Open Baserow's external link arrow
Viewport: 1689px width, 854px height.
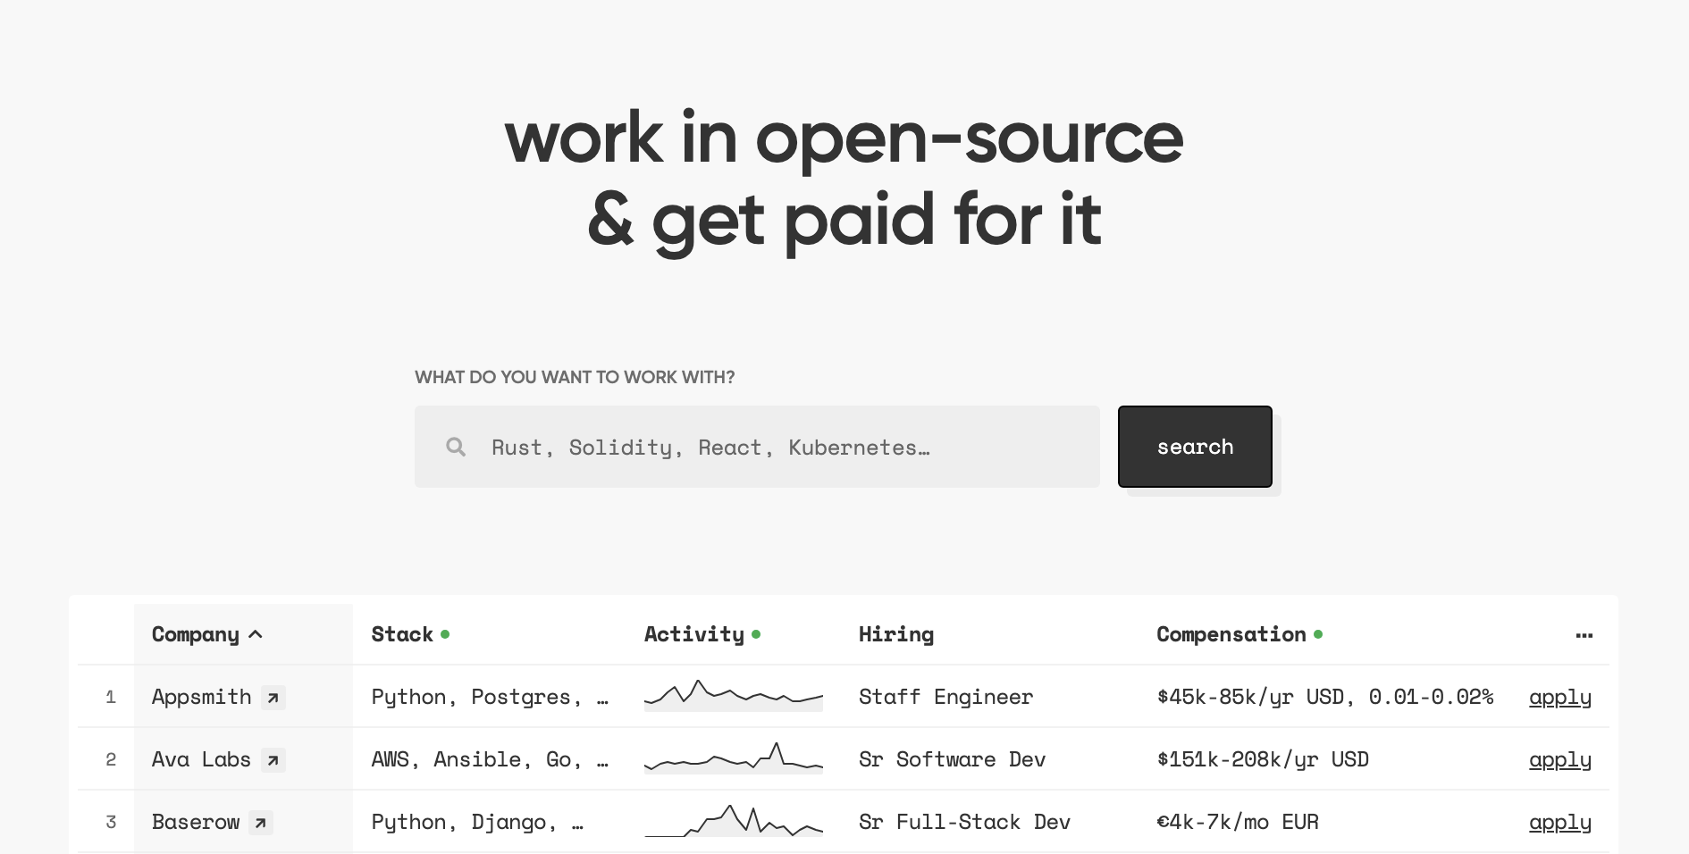261,823
